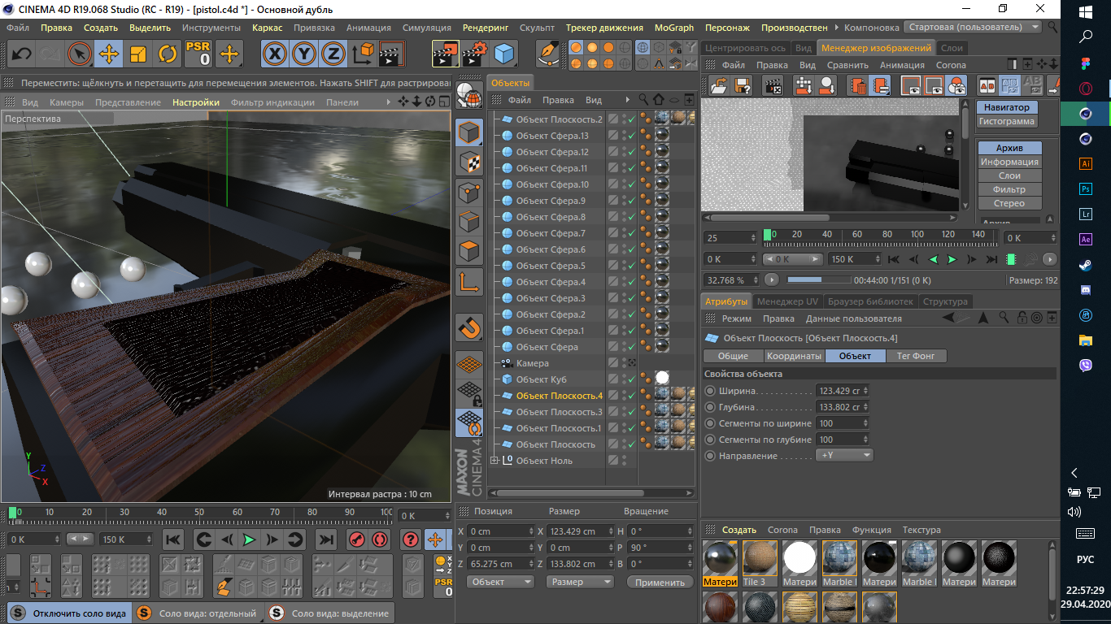Open the Pen spline tool icon
This screenshot has width=1111, height=624.
coord(550,54)
